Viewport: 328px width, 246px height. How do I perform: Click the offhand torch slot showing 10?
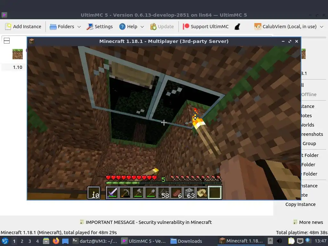[x=94, y=193]
